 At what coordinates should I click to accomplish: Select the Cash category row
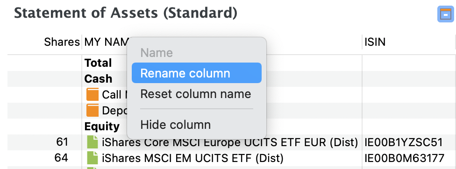[231, 79]
